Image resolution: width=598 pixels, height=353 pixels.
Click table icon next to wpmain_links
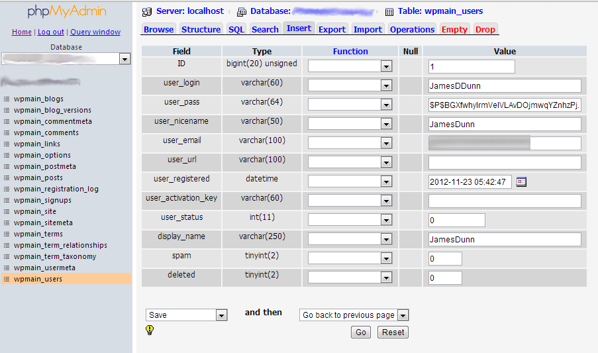coord(7,144)
